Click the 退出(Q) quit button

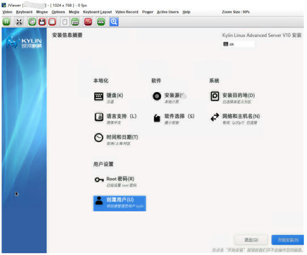pos(251,240)
